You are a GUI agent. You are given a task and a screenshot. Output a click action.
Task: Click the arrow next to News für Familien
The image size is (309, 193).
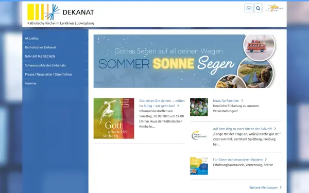point(242,101)
